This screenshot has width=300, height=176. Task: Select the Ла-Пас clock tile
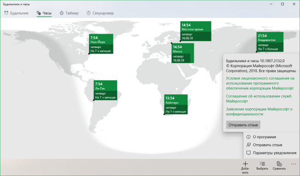[105, 90]
